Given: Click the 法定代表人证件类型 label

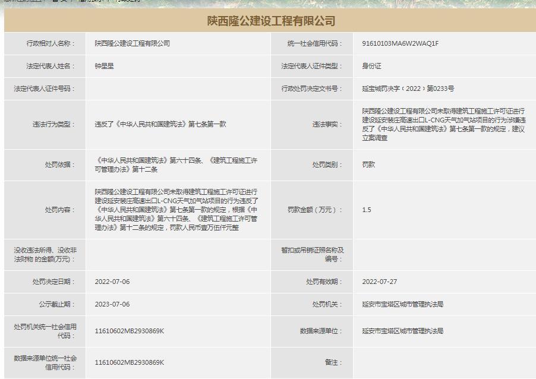Looking at the screenshot, I should (x=311, y=66).
